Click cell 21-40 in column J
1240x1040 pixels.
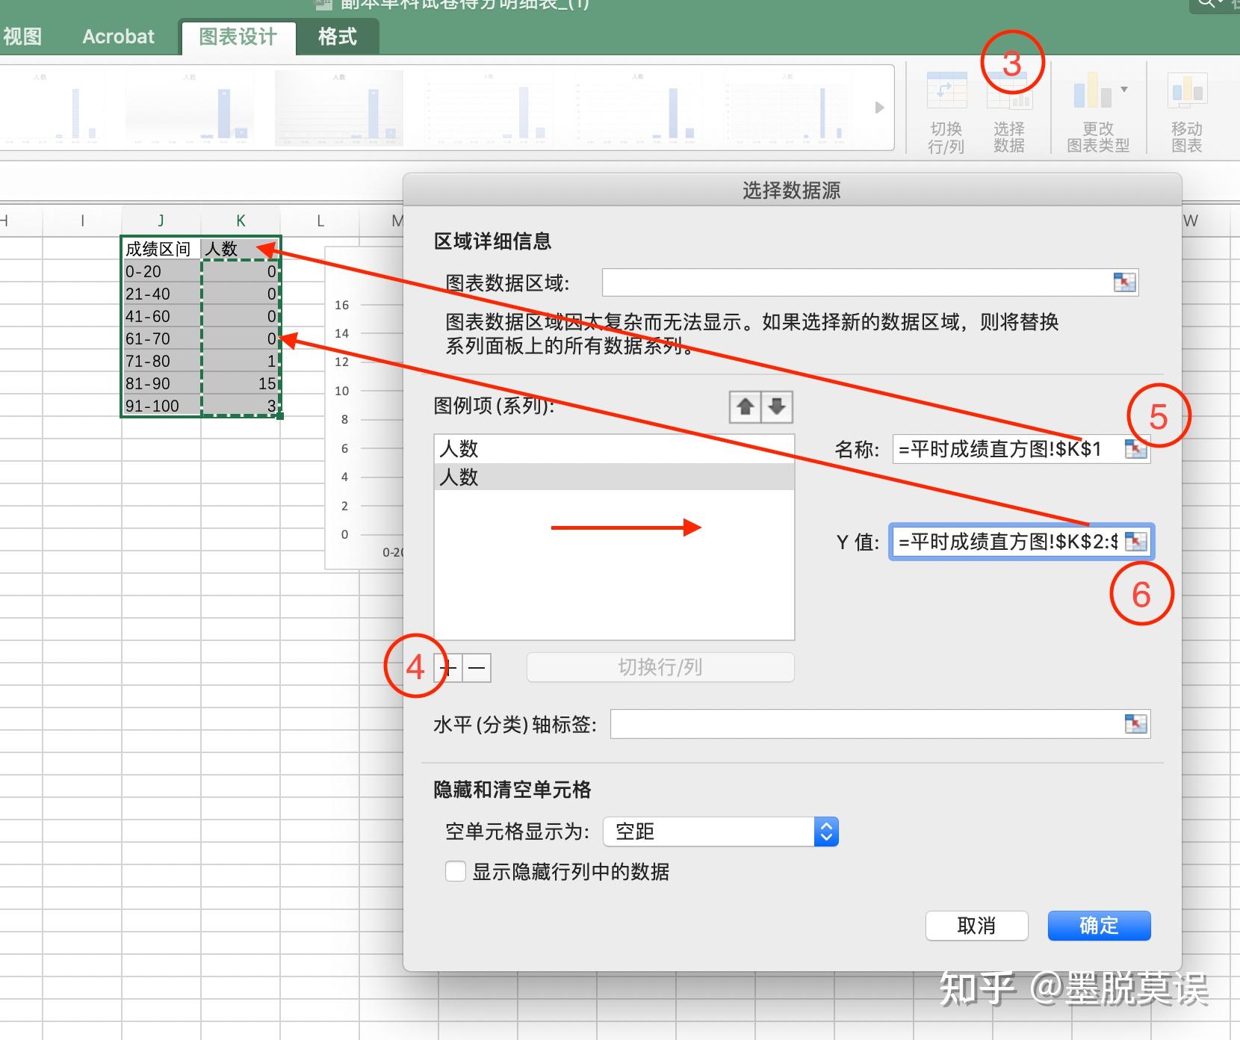[x=161, y=294]
